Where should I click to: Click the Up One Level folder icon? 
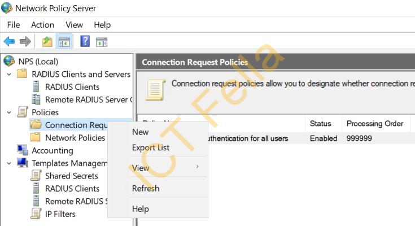coord(47,42)
